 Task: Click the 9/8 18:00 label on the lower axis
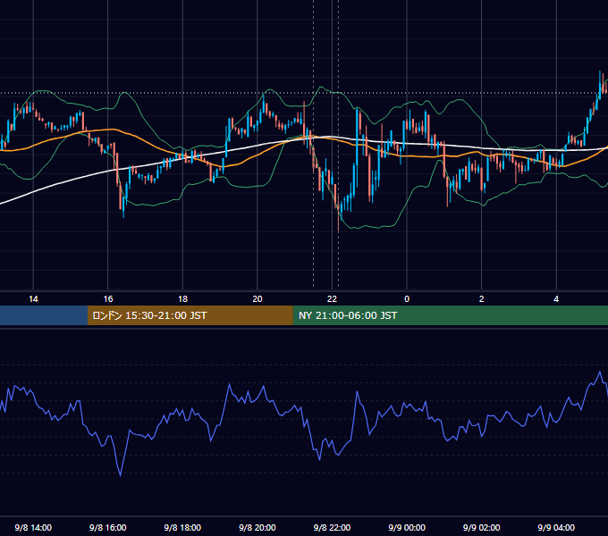[x=182, y=527]
